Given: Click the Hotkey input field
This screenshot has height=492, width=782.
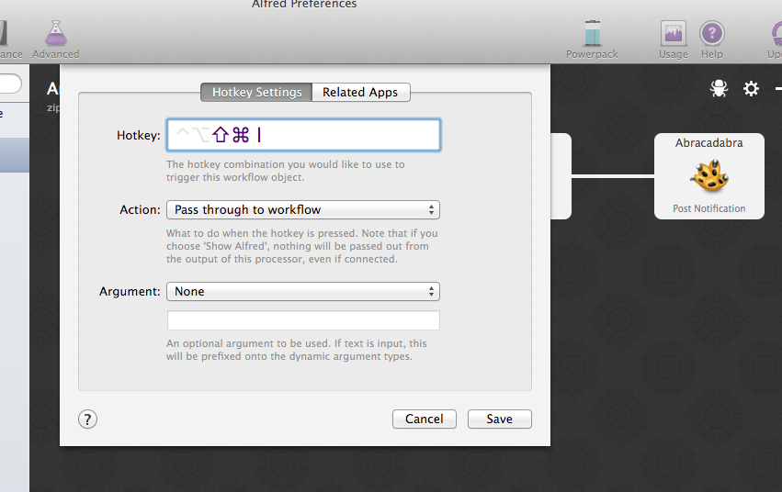Looking at the screenshot, I should pyautogui.click(x=304, y=135).
